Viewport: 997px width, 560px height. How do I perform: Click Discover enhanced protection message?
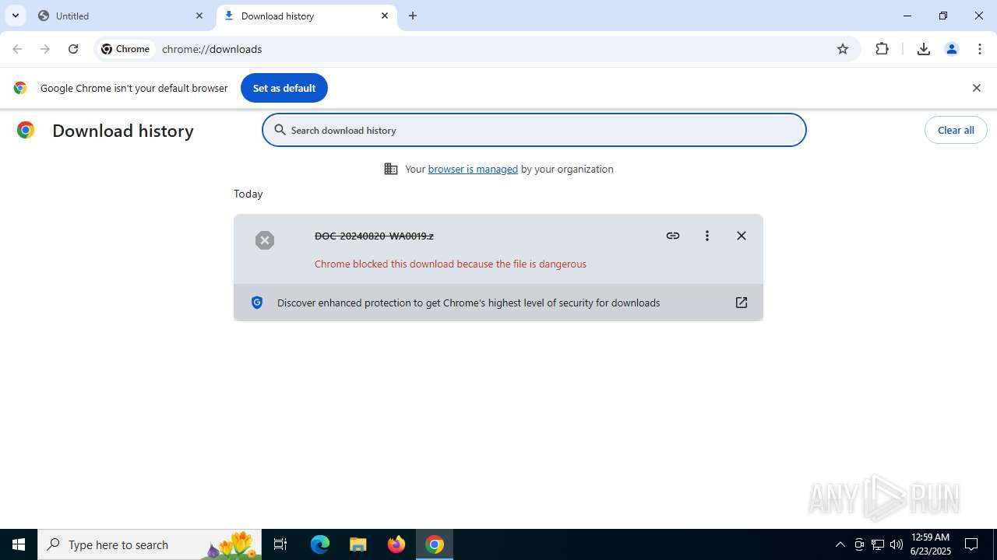[x=468, y=303]
